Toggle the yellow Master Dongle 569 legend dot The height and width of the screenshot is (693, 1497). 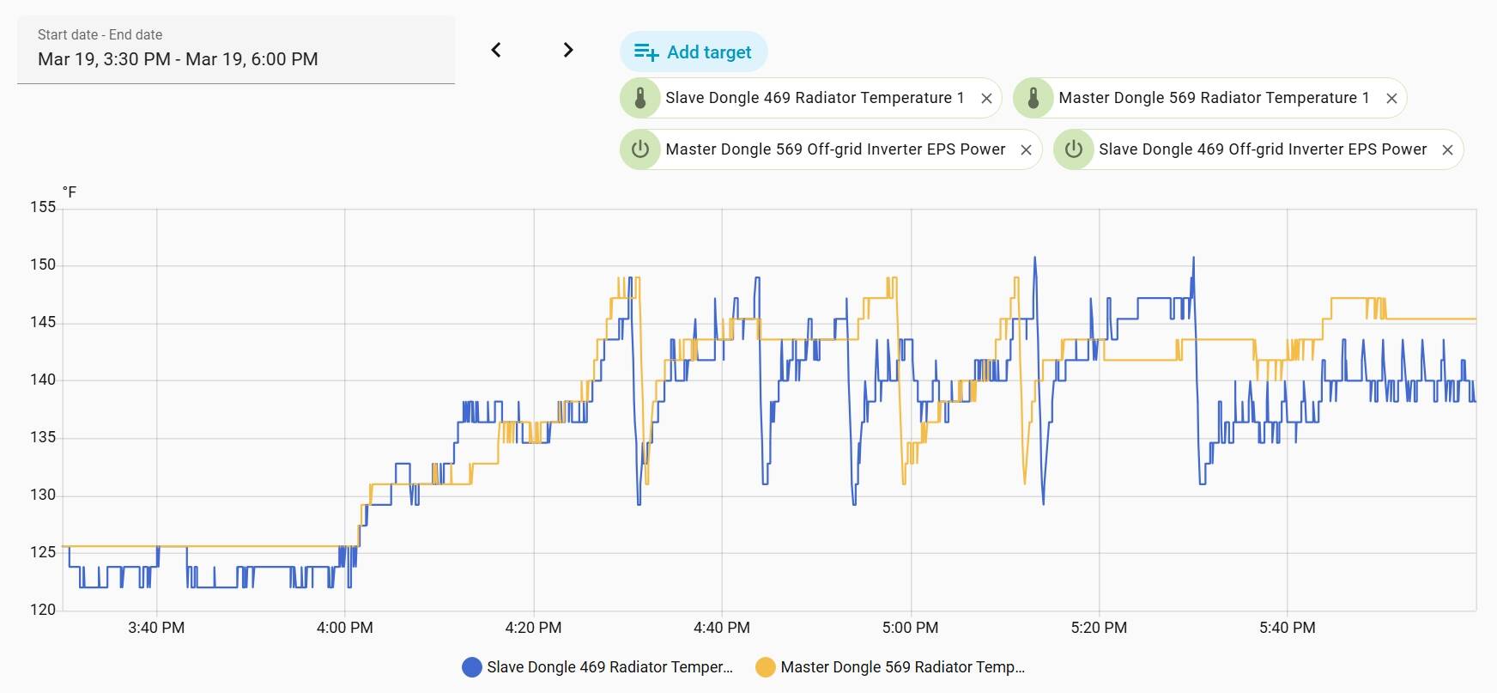(x=766, y=667)
